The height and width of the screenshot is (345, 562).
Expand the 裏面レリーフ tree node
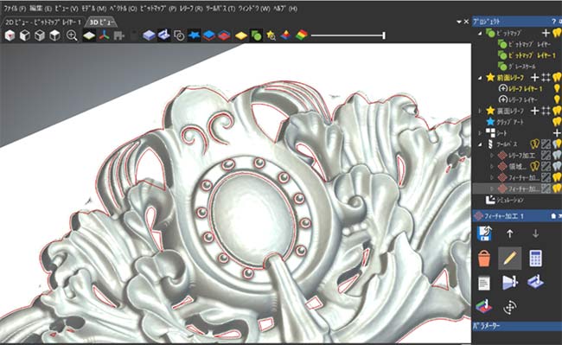click(480, 111)
